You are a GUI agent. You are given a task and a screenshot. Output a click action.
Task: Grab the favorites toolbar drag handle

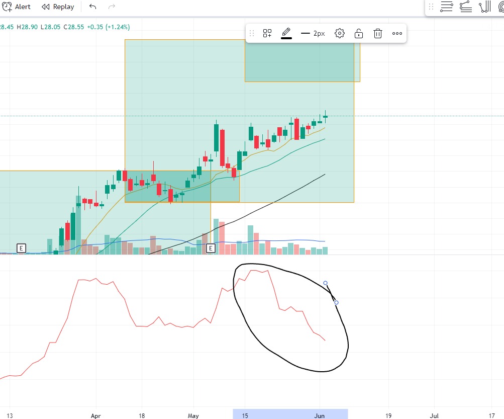point(431,7)
